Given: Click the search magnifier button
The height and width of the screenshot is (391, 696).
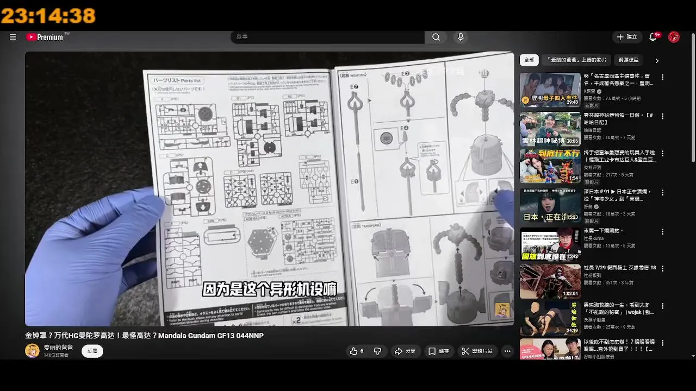Looking at the screenshot, I should point(436,37).
